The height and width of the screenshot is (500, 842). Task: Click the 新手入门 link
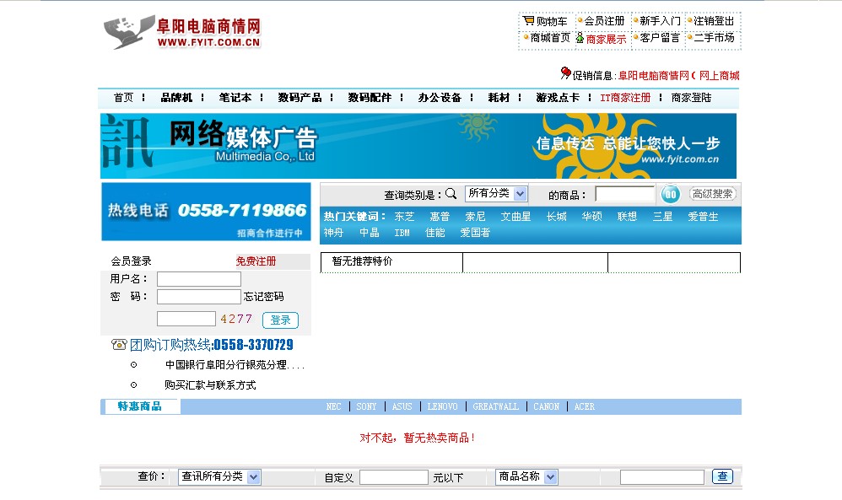pos(660,21)
